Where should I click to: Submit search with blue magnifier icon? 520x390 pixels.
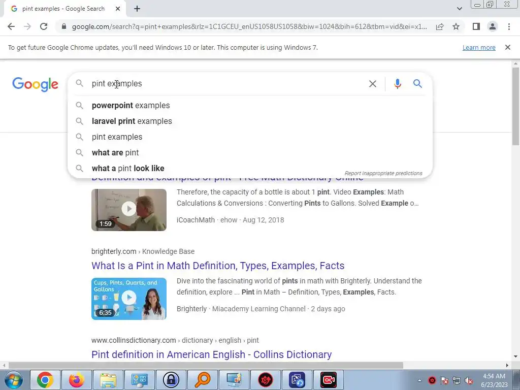tap(417, 84)
